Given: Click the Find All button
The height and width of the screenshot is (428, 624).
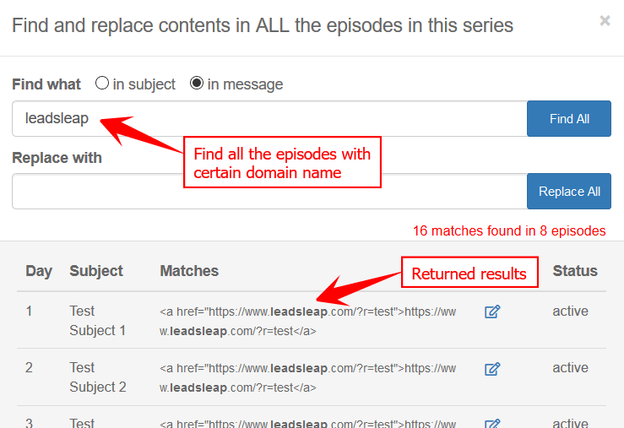Looking at the screenshot, I should pos(568,118).
